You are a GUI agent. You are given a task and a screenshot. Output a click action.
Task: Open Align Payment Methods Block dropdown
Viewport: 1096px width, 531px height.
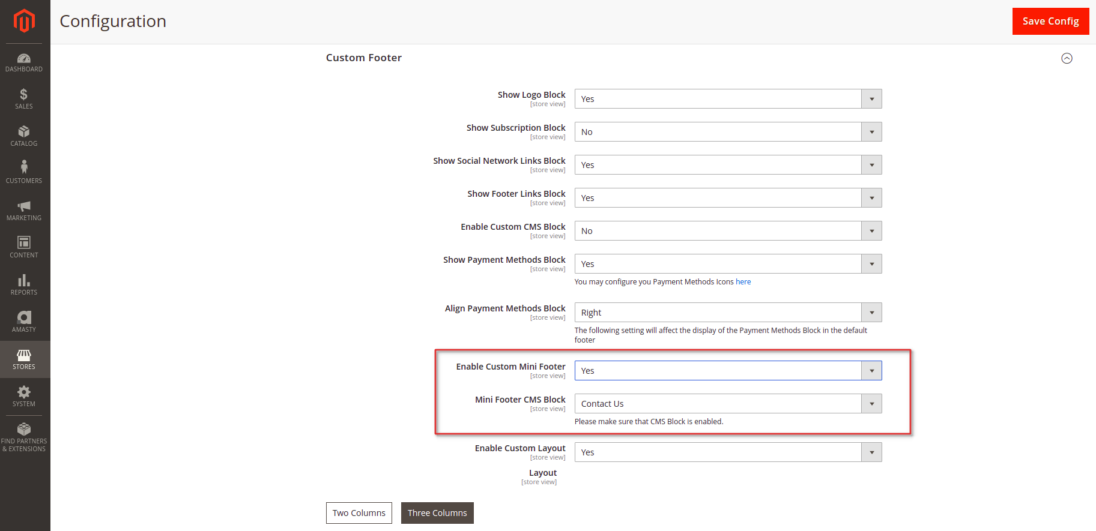728,313
